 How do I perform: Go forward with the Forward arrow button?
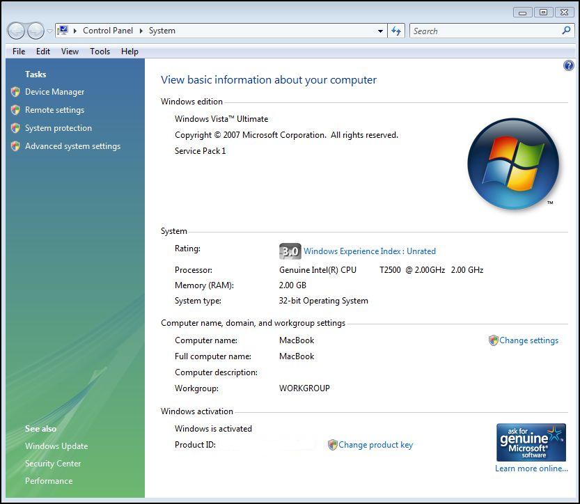tap(36, 31)
